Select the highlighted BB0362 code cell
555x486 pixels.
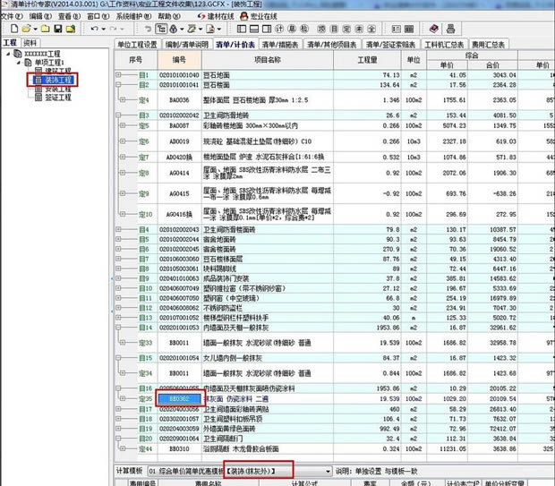[179, 399]
